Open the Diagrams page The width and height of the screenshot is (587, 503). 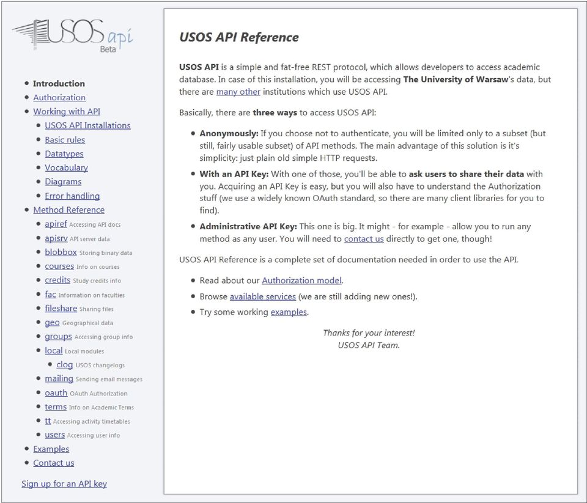[x=63, y=182]
